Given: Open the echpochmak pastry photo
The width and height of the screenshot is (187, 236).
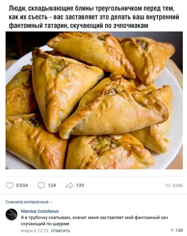Looking at the screenshot, I should pos(94,100).
